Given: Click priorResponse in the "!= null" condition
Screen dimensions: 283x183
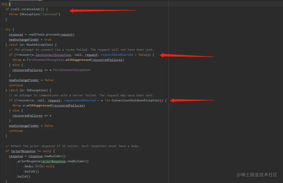Looking at the screenshot, I should pyautogui.click(x=24, y=151).
